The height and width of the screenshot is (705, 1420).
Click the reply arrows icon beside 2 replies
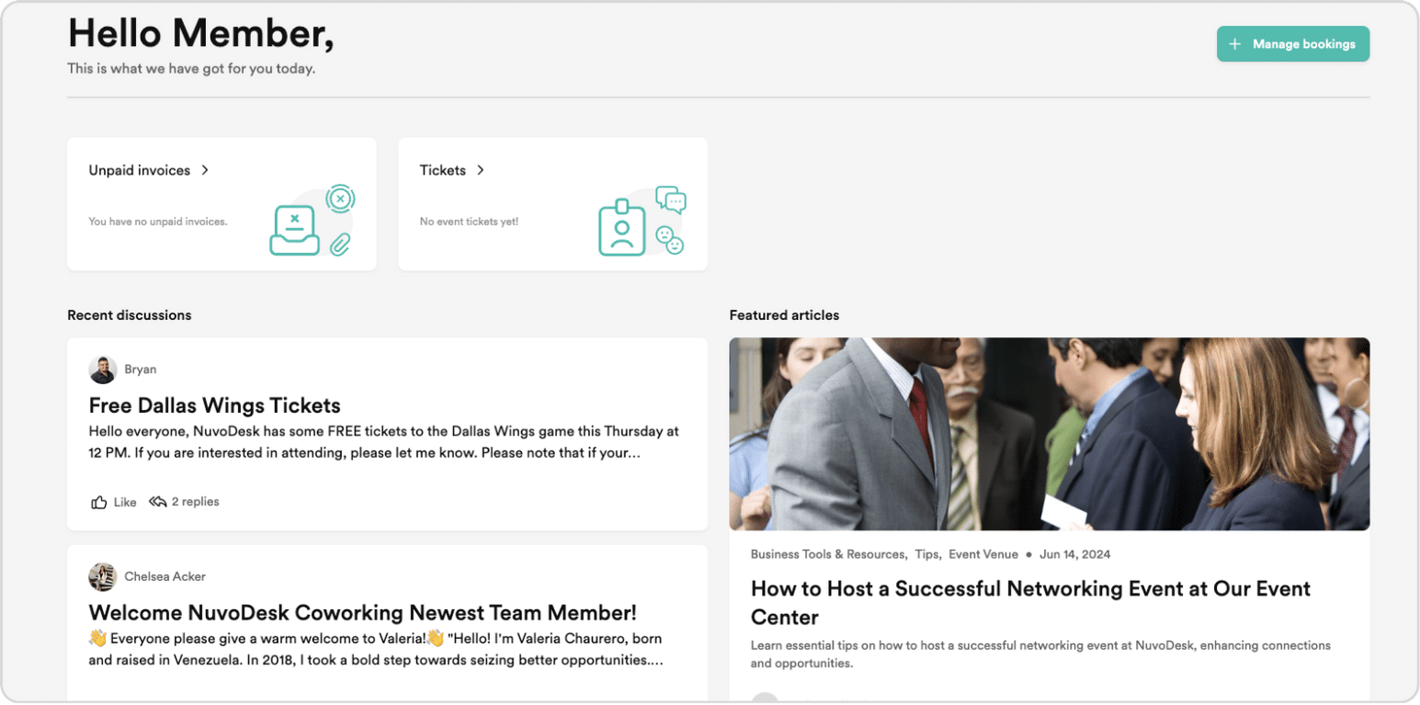point(158,502)
